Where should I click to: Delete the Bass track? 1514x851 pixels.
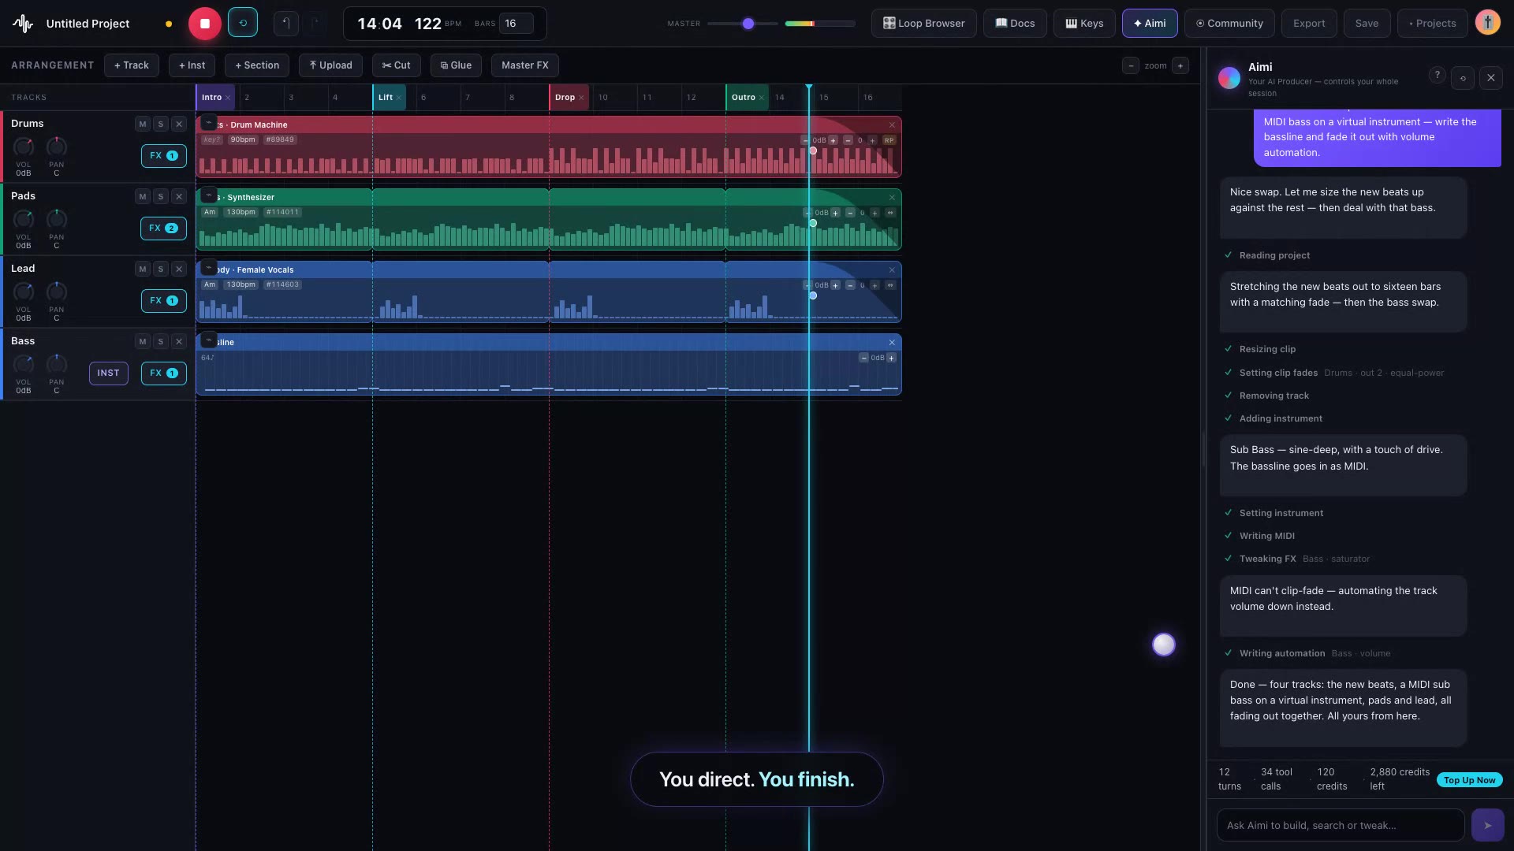click(179, 341)
